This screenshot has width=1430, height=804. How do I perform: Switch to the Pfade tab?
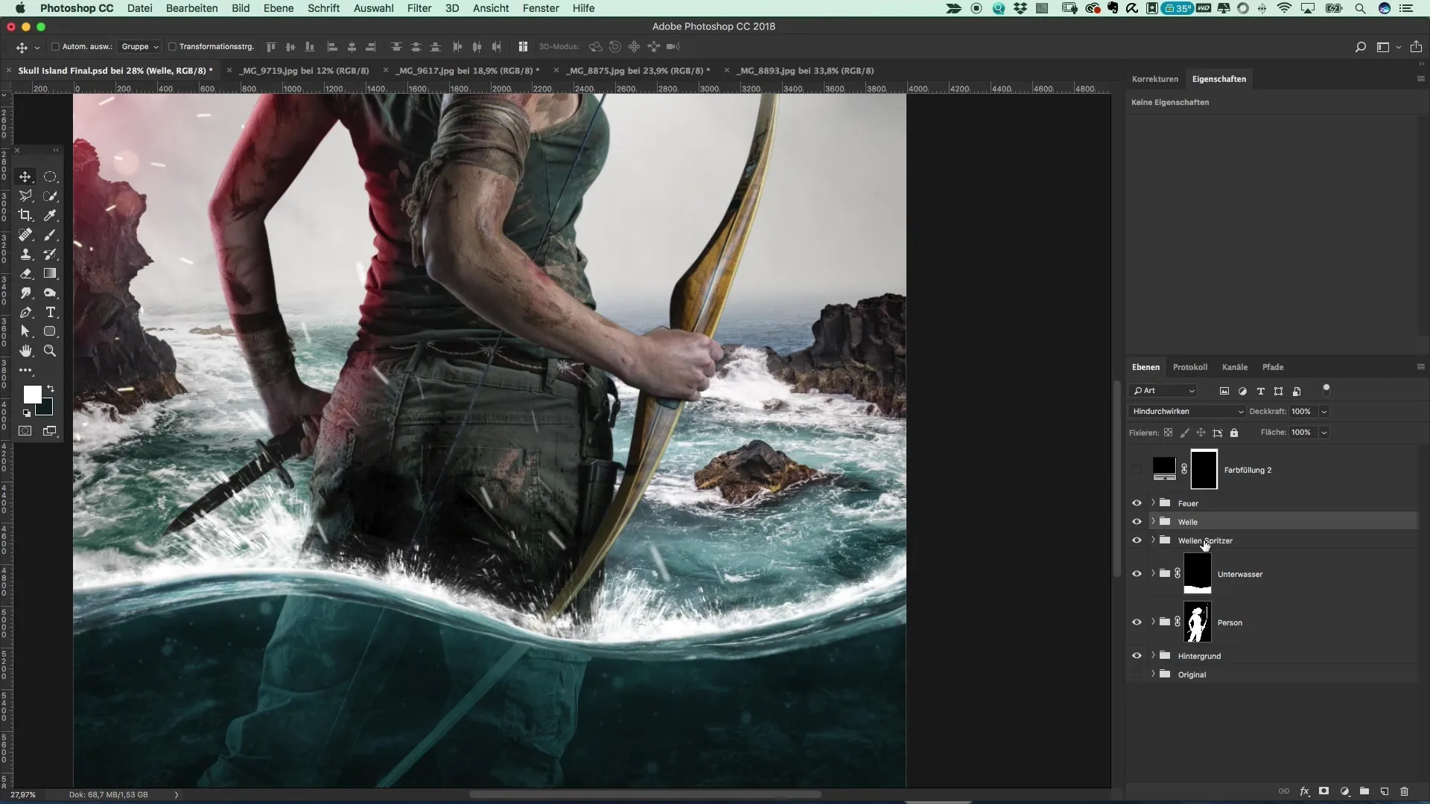pos(1273,367)
